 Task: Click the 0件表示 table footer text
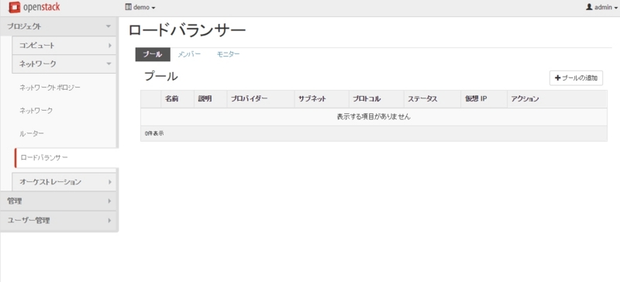[x=154, y=134]
